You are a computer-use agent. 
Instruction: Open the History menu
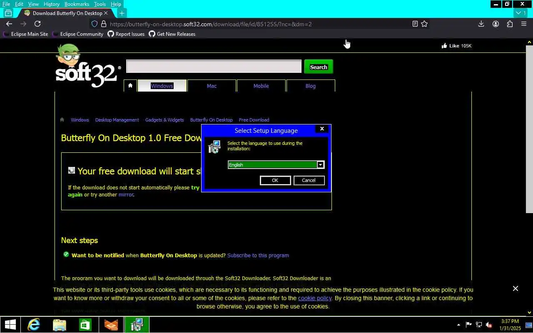coord(52,4)
